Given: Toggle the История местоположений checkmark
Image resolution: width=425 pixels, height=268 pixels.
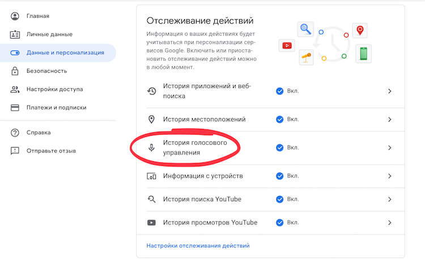Looking at the screenshot, I should [x=279, y=119].
